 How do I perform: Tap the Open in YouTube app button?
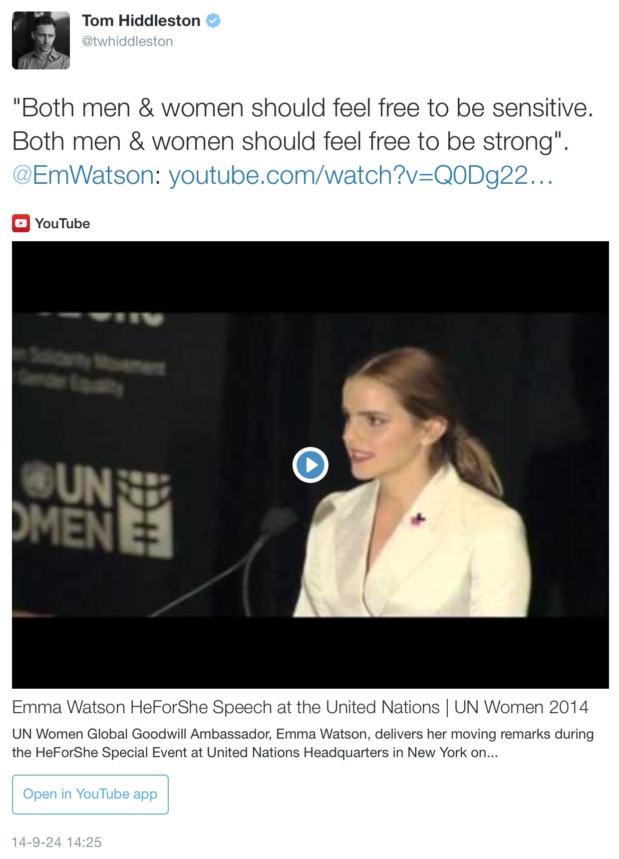(90, 794)
